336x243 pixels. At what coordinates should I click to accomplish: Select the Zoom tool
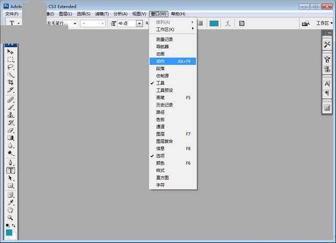tap(10, 218)
